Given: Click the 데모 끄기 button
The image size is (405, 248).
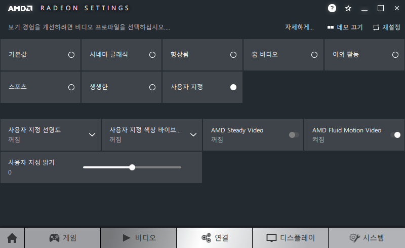Looking at the screenshot, I should (345, 27).
